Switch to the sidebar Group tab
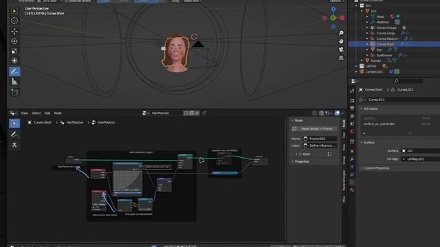Viewport: 440px width, 247px height. (344, 161)
